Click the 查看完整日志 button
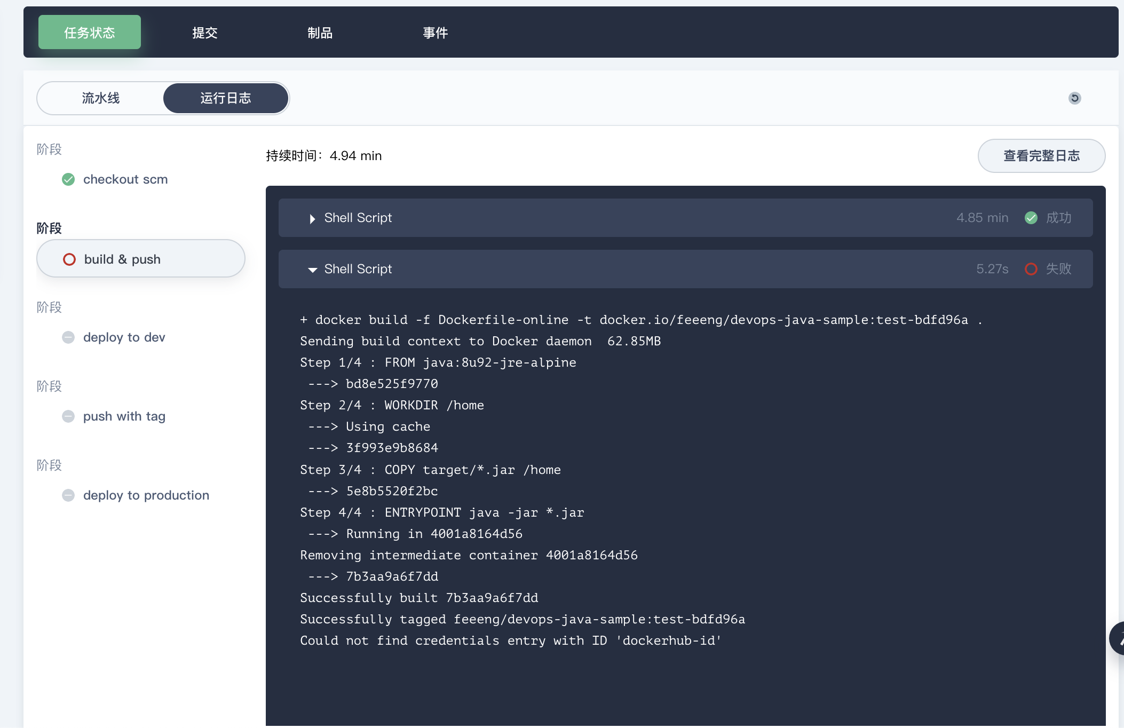 (1041, 156)
